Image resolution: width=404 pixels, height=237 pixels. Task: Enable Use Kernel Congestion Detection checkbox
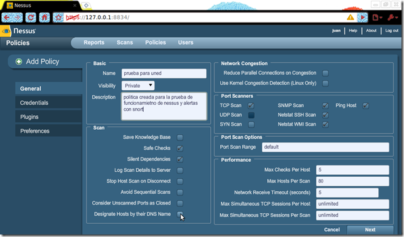coord(326,83)
